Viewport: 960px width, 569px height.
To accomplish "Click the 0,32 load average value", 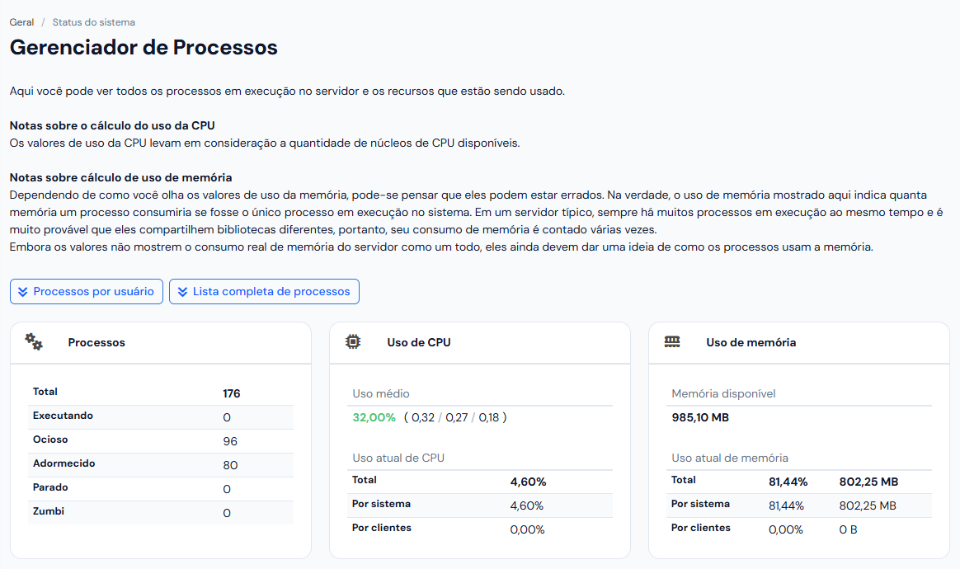I will point(423,417).
